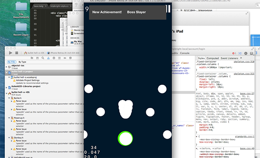
Task: Open DevTools settings gear
Action: coord(246,53)
